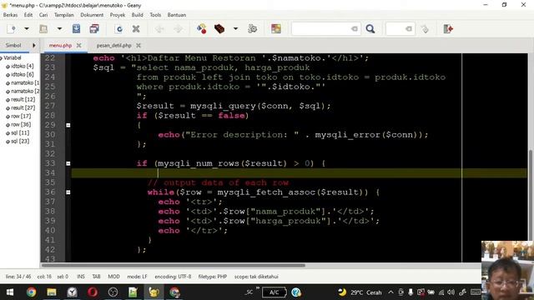This screenshot has width=534, height=300.
Task: Open the Tampilan menu
Action: click(63, 15)
